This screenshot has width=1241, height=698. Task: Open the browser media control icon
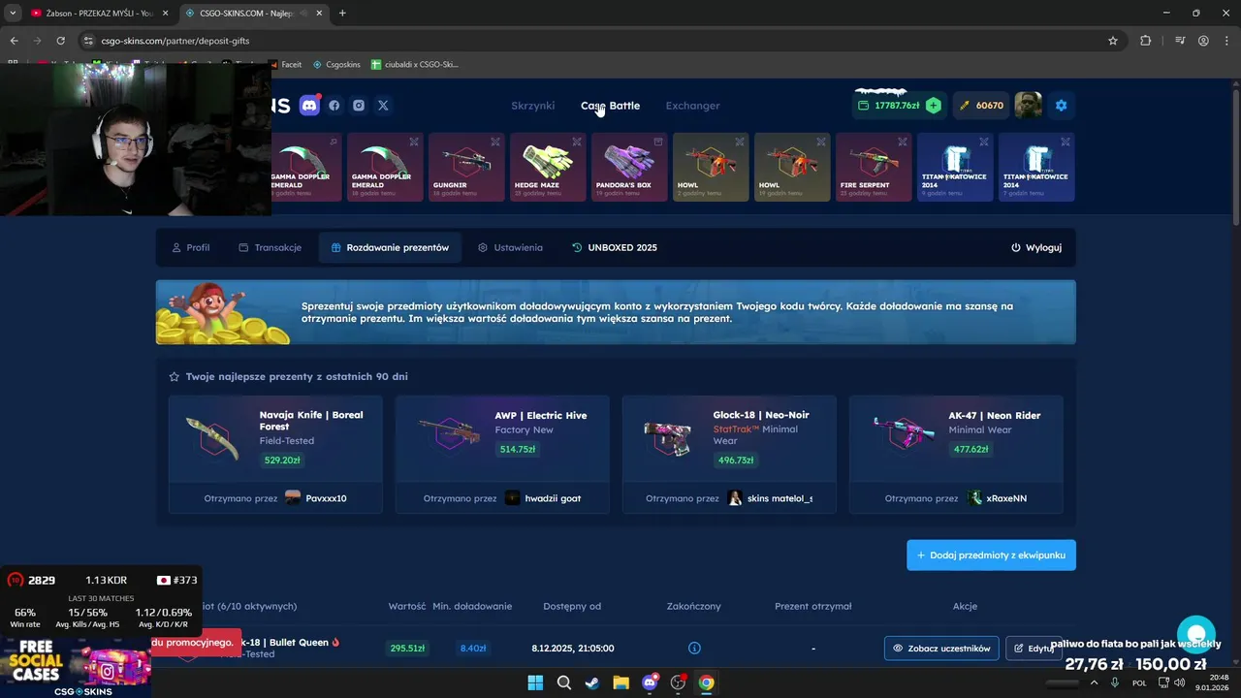click(1180, 41)
